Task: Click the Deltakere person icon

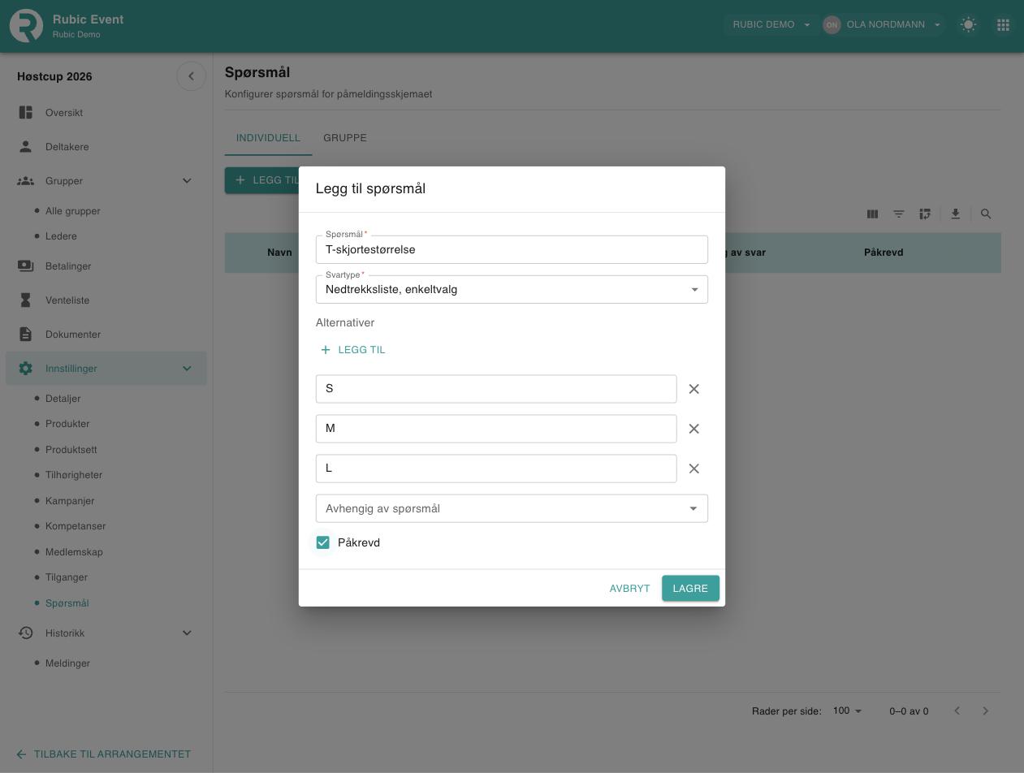Action: pyautogui.click(x=26, y=147)
